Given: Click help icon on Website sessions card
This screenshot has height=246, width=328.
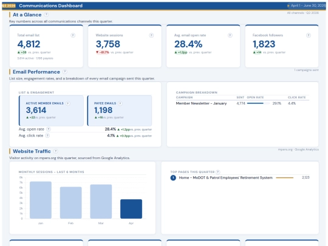Looking at the screenshot, I should [x=151, y=35].
